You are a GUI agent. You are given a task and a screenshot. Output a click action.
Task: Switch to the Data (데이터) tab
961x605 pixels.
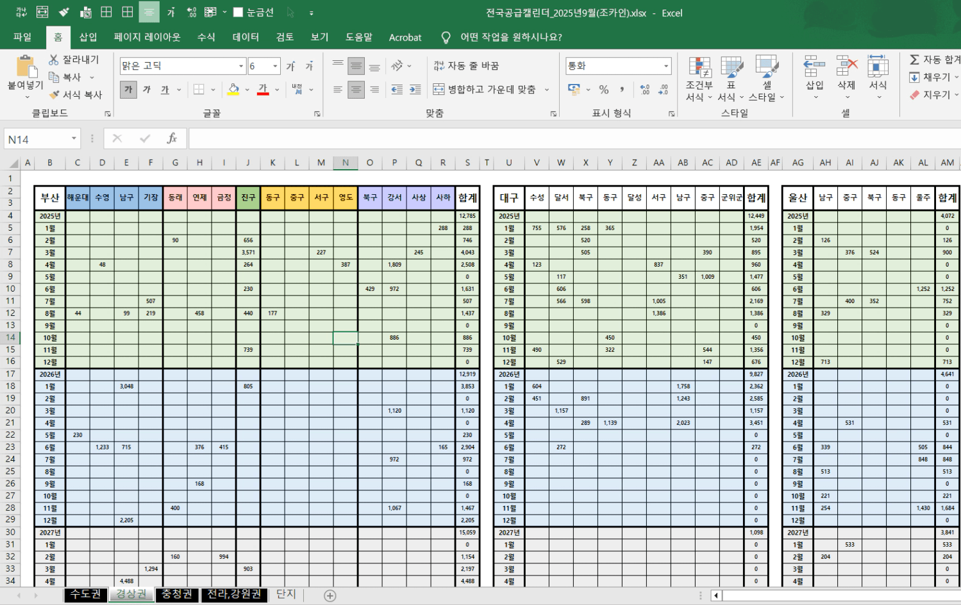(246, 37)
